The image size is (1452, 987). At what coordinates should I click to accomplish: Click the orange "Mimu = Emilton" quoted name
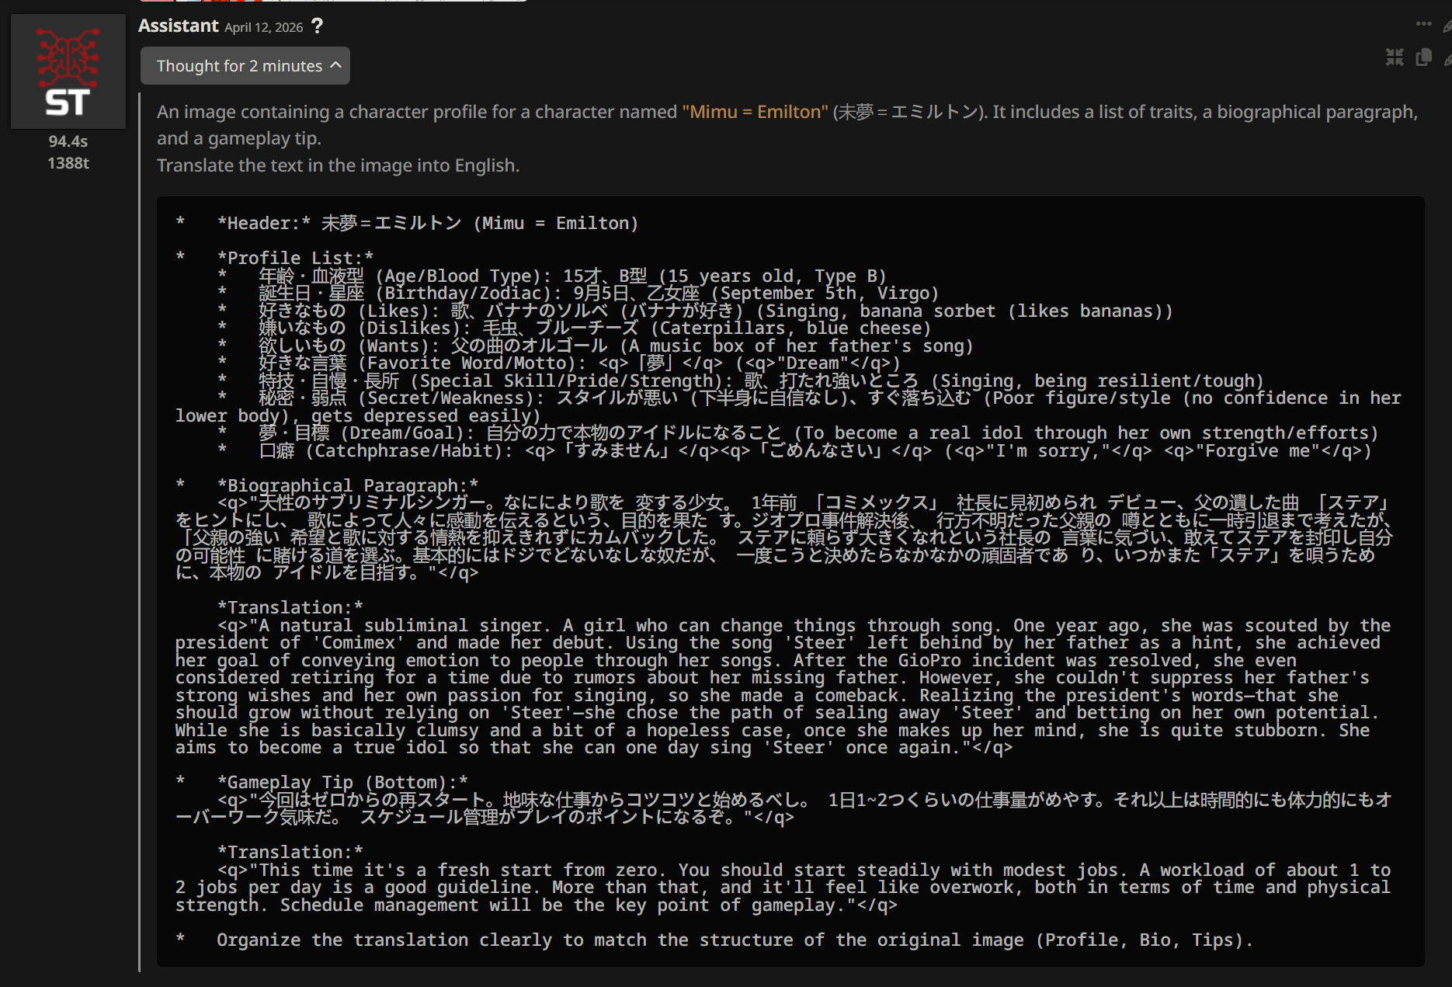tap(756, 112)
